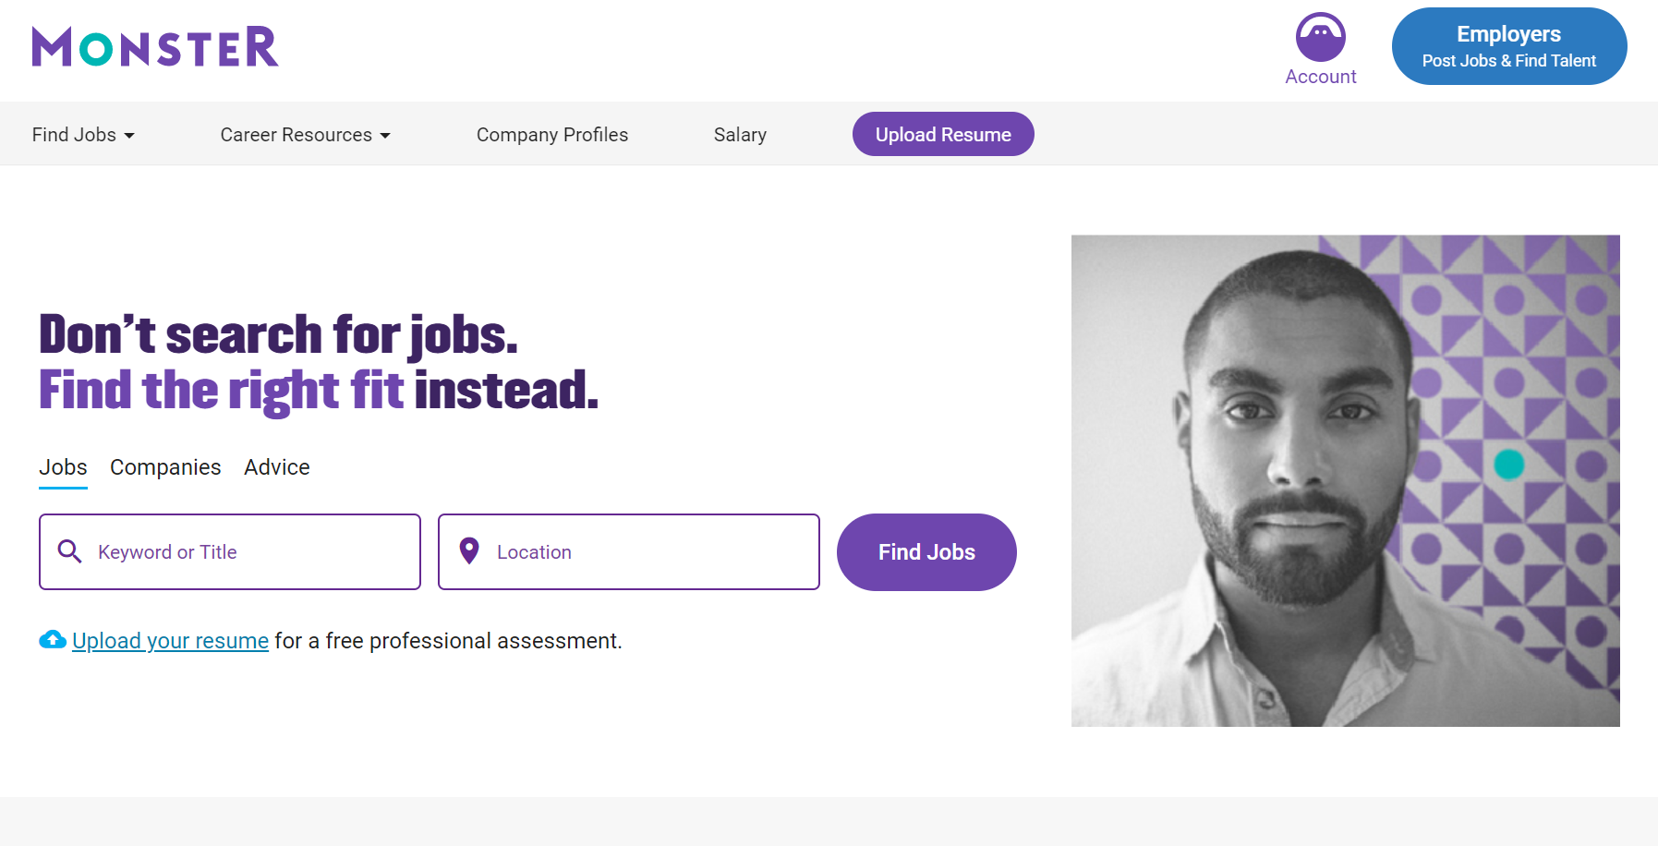Select the location pin icon

pyautogui.click(x=469, y=551)
